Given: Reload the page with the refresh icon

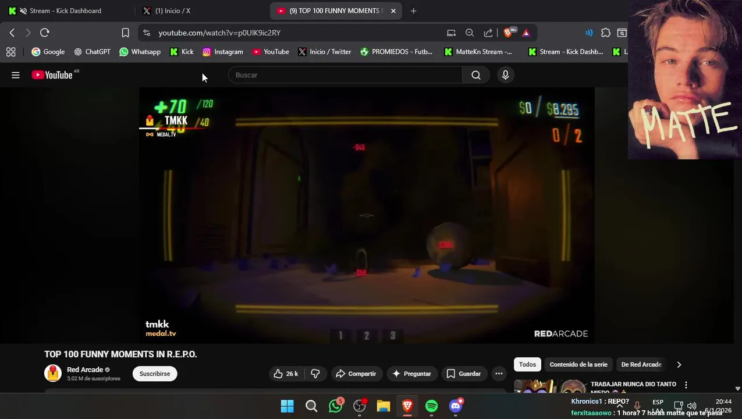Looking at the screenshot, I should click(x=45, y=33).
